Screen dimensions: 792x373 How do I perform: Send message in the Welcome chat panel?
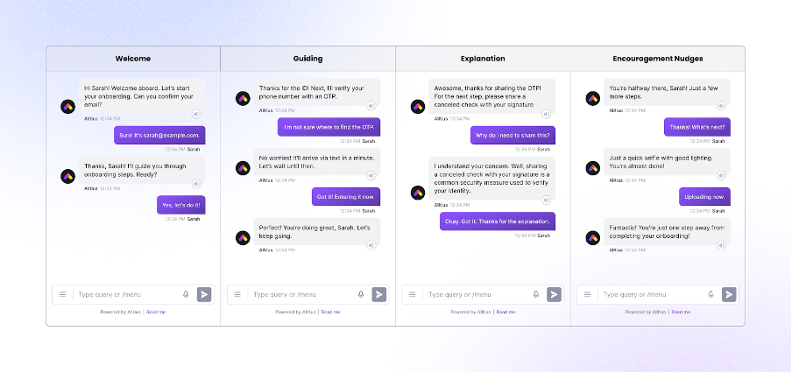pyautogui.click(x=204, y=294)
